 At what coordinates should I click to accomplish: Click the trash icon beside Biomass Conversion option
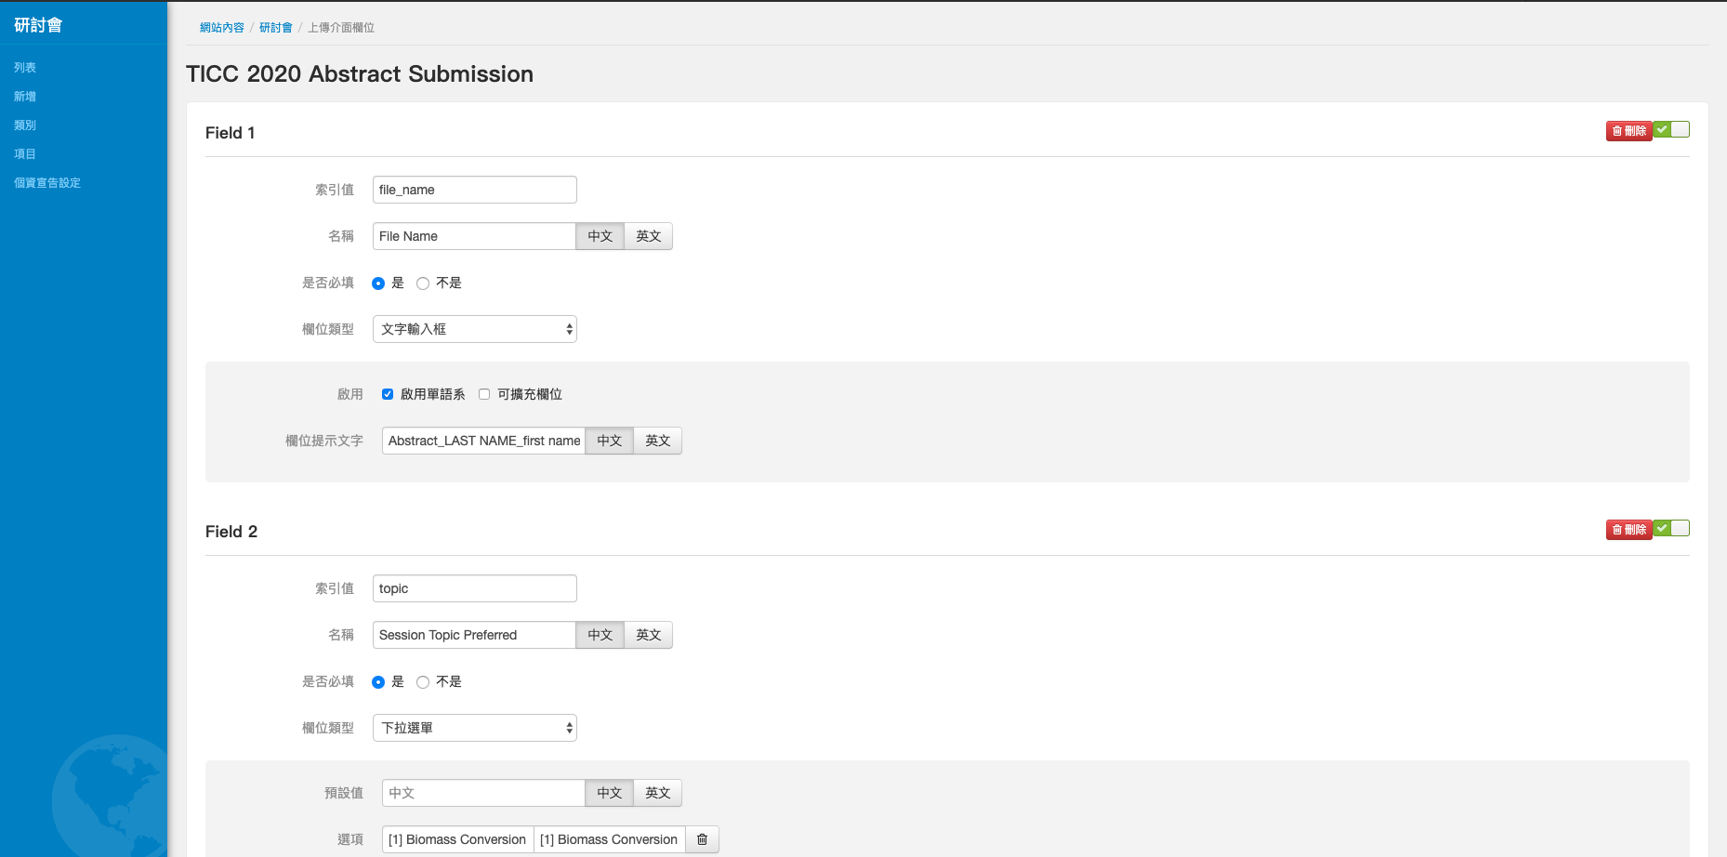pyautogui.click(x=702, y=839)
